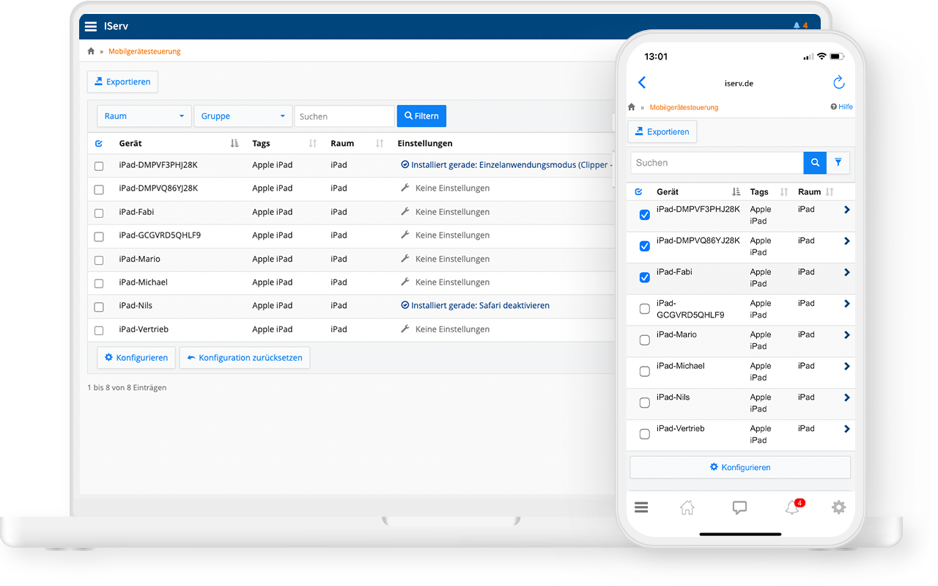
Task: Open the Raum filter dropdown
Action: [x=144, y=116]
